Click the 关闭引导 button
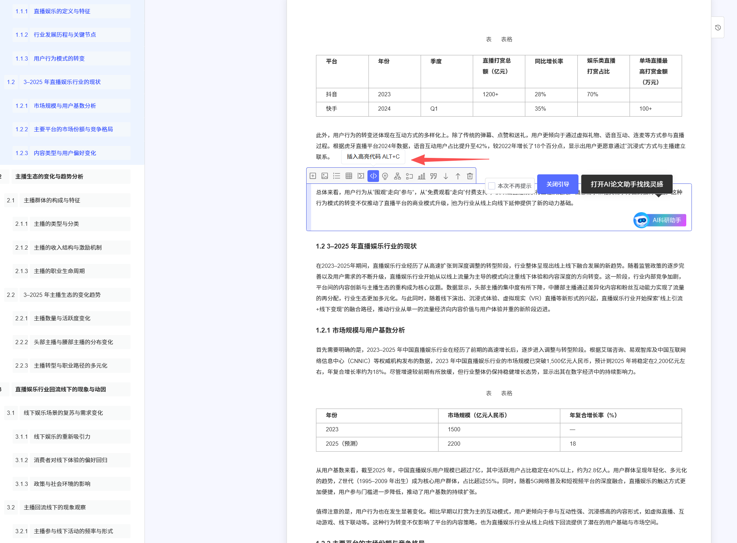This screenshot has height=543, width=737. pyautogui.click(x=557, y=184)
